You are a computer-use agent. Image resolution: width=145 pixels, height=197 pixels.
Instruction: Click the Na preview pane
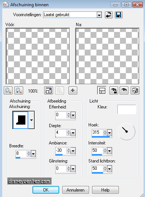[107, 56]
